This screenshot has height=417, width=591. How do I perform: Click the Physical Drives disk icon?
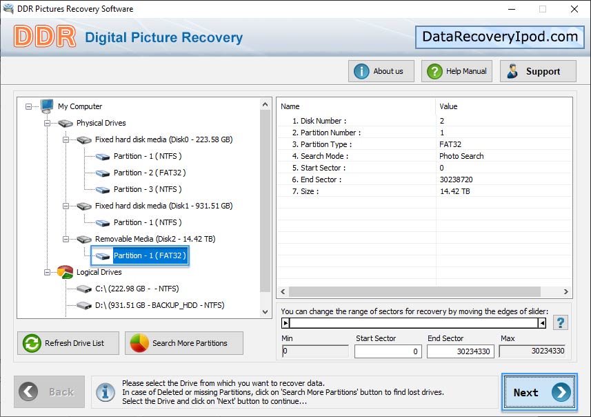point(66,123)
